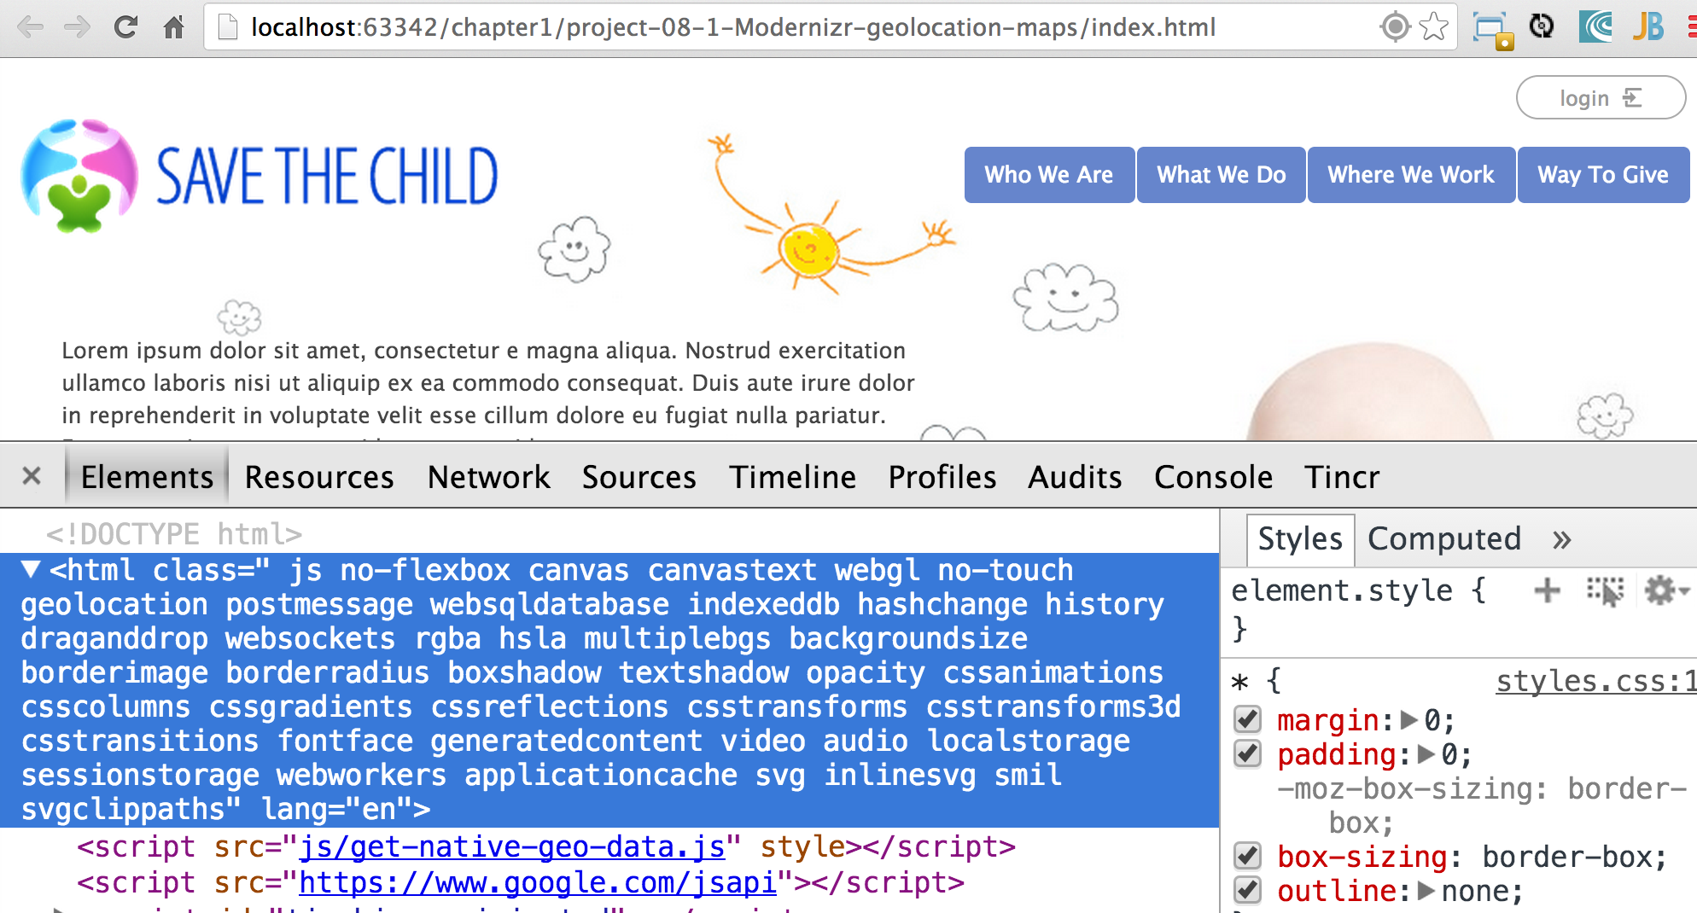Viewport: 1697px width, 913px height.
Task: Click the browser reload page icon
Action: coord(125,27)
